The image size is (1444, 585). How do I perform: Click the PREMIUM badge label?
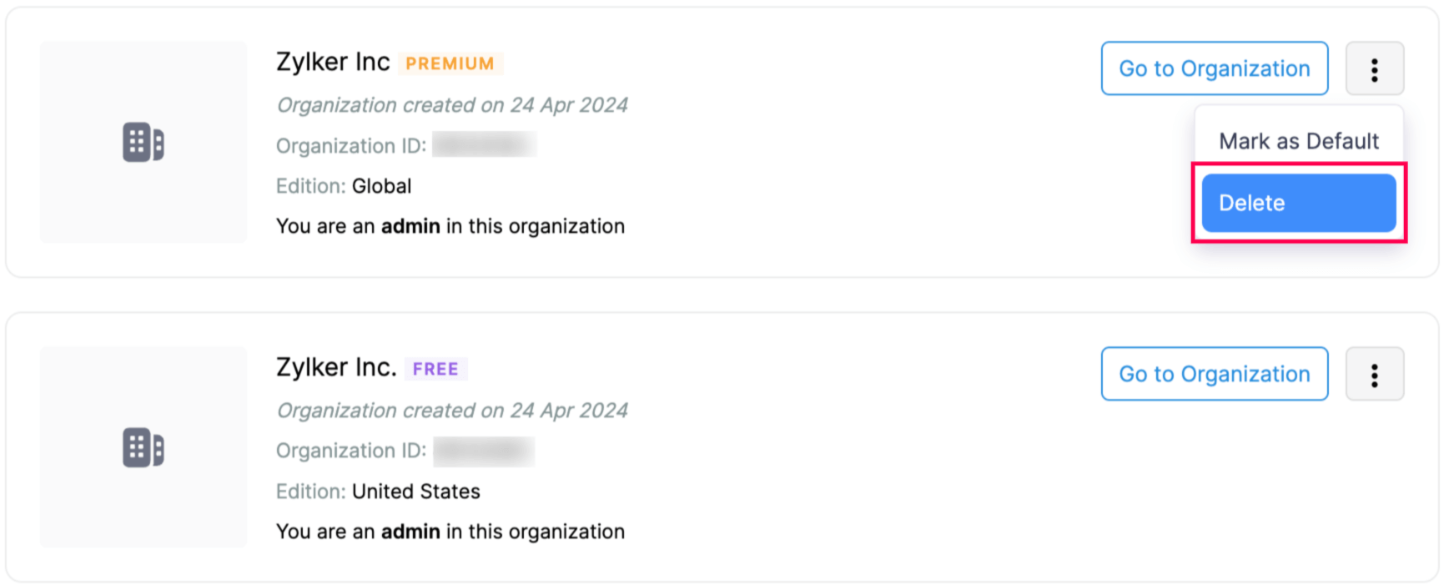(450, 63)
